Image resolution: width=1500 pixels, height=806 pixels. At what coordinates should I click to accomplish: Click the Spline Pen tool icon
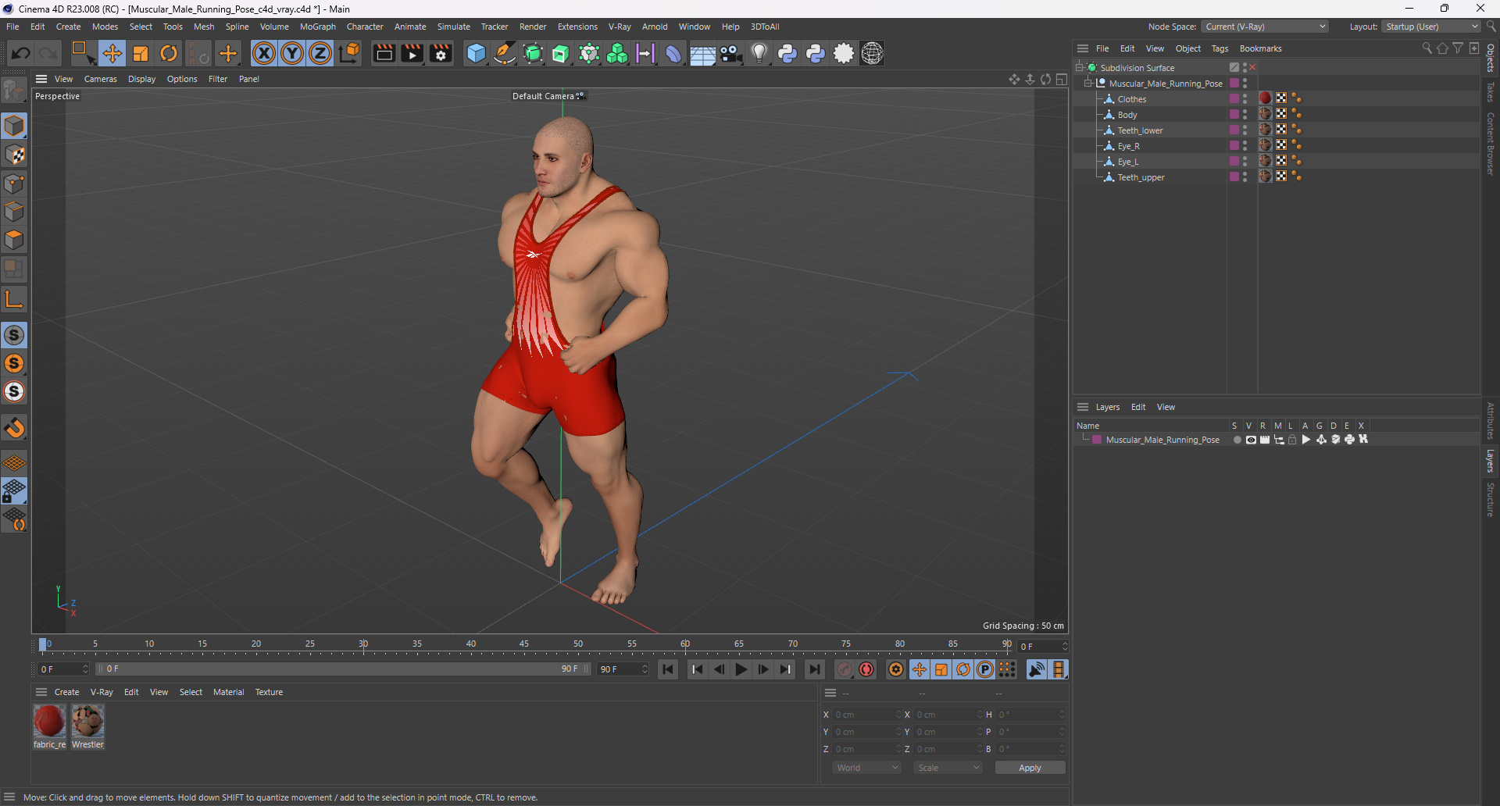(x=505, y=53)
